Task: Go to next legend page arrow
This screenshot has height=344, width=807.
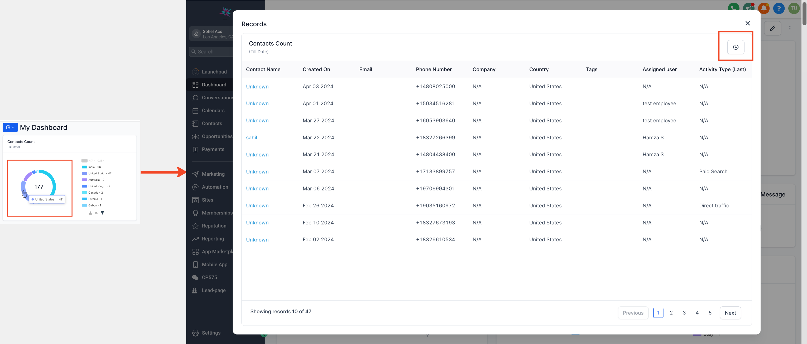Action: pos(102,213)
